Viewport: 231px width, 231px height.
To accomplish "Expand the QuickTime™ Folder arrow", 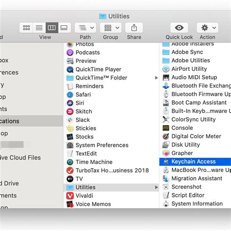I will 156,78.
